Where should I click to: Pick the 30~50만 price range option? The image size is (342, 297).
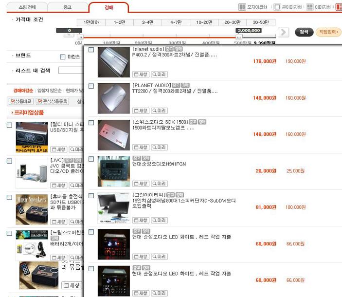tap(260, 22)
